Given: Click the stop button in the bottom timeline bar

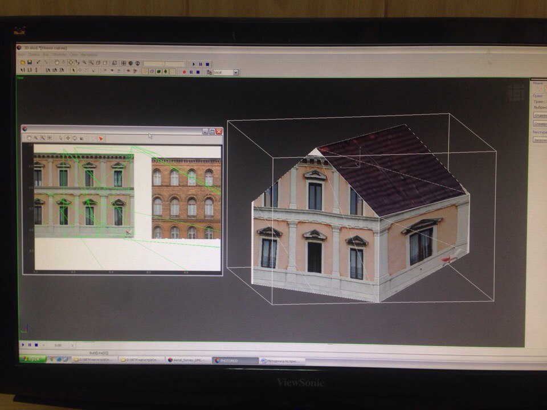Looking at the screenshot, I should click(36, 345).
